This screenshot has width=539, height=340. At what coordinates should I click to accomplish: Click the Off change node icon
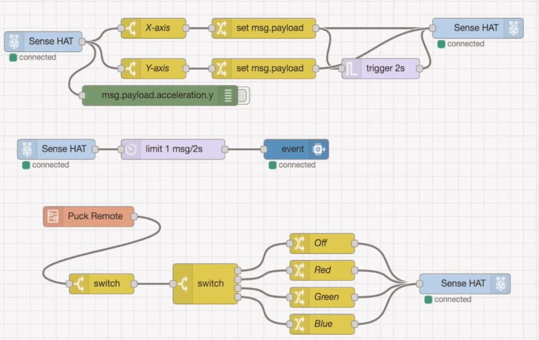coord(299,243)
